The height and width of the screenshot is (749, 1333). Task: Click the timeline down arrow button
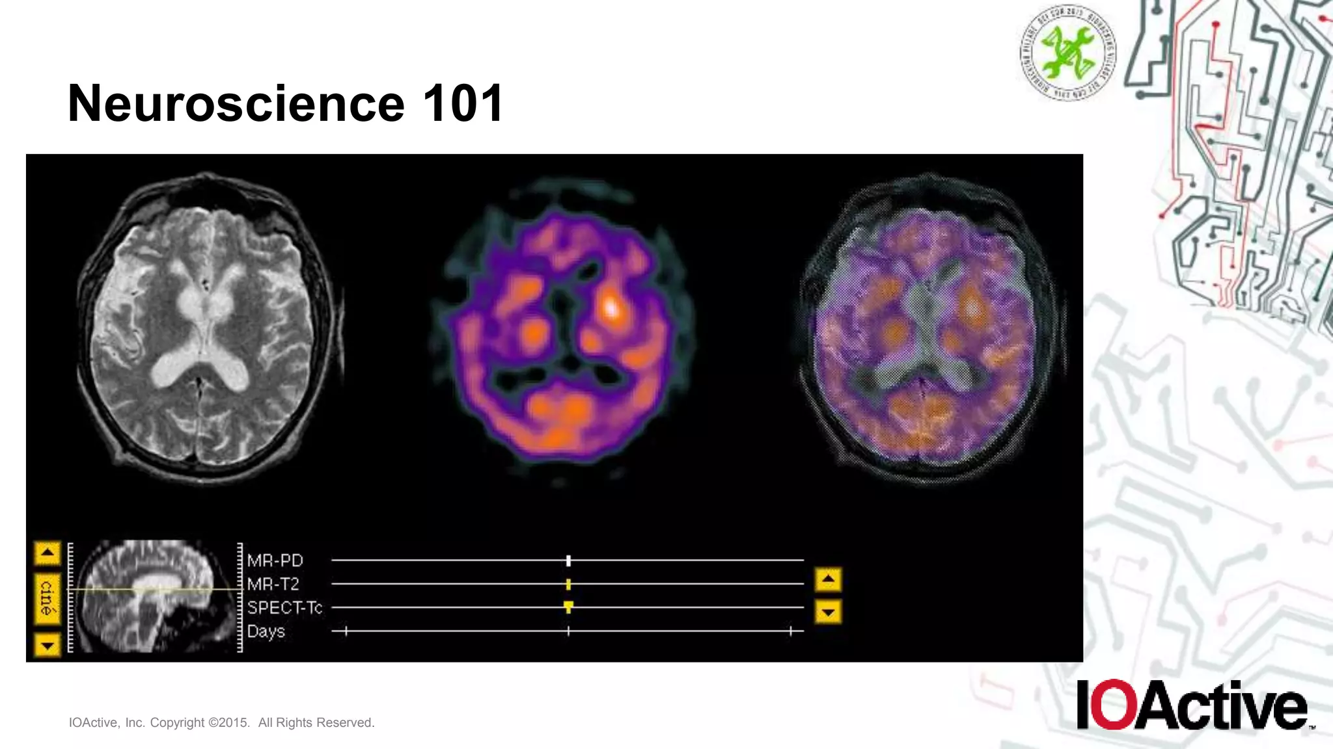[x=828, y=612]
